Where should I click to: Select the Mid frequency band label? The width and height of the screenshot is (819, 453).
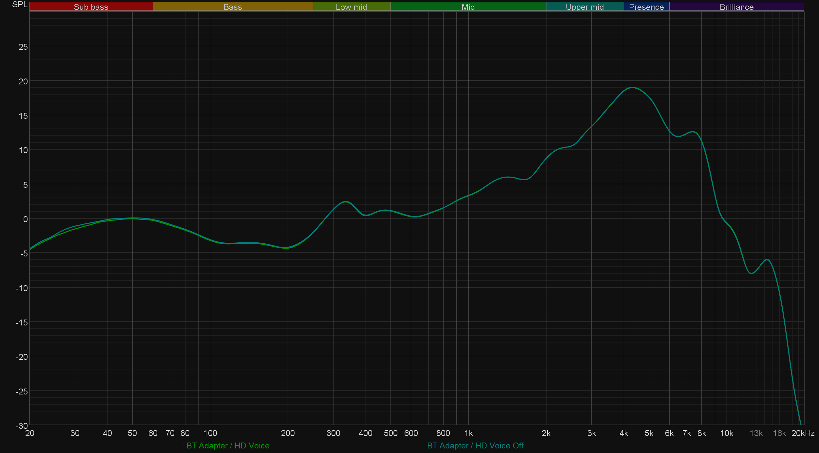468,7
